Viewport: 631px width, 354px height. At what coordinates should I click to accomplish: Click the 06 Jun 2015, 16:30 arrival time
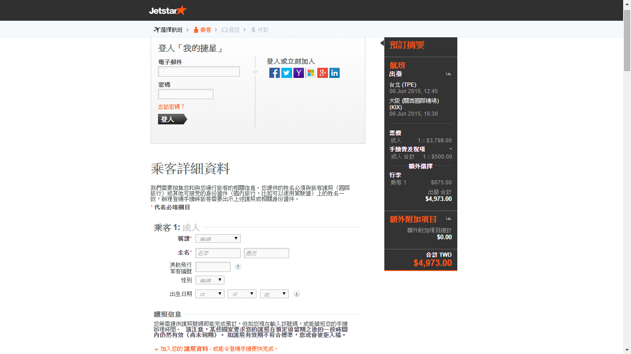(413, 114)
